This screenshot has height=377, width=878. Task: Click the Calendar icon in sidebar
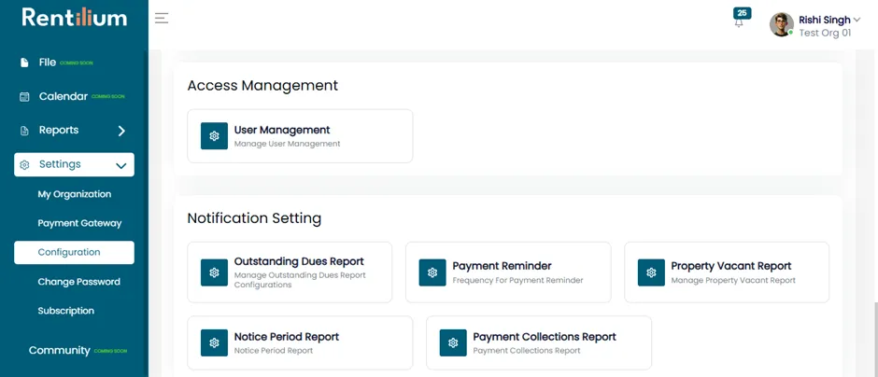click(x=24, y=97)
